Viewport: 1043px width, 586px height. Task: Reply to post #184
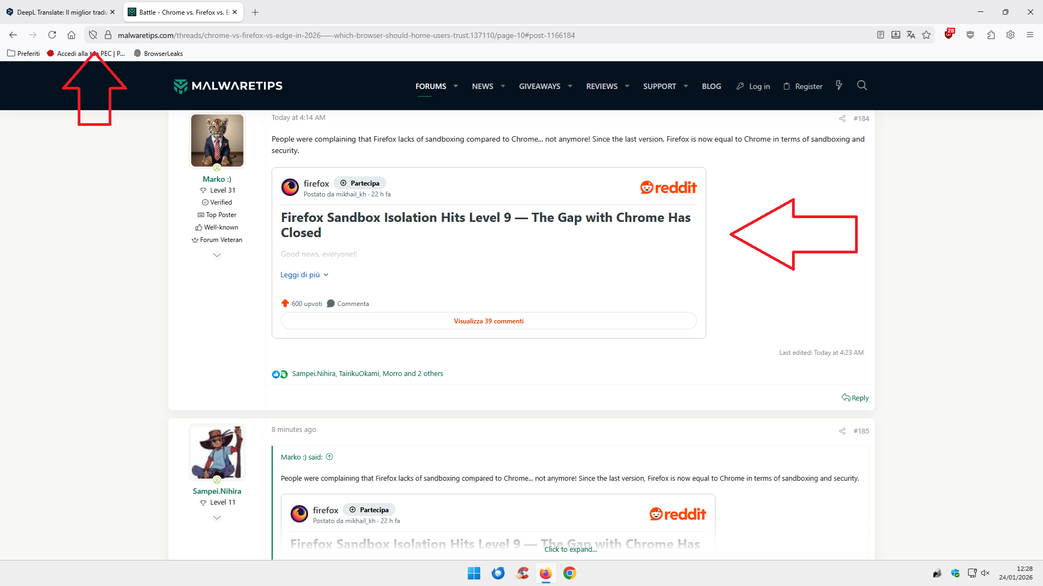coord(855,398)
